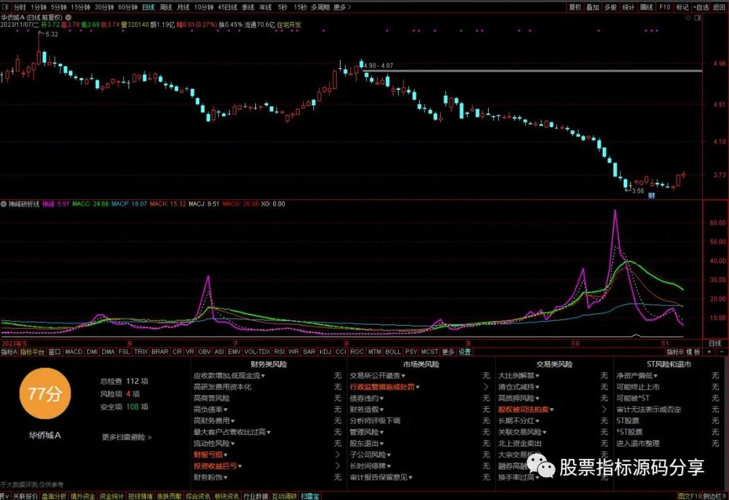This screenshot has height=500, width=729.
Task: Select the VOL-TDX indicator
Action: pos(257,352)
